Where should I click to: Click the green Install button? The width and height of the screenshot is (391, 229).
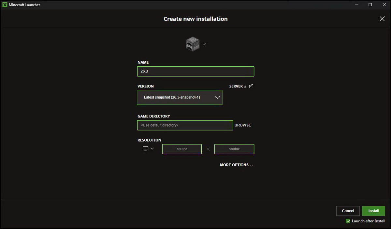coord(374,211)
